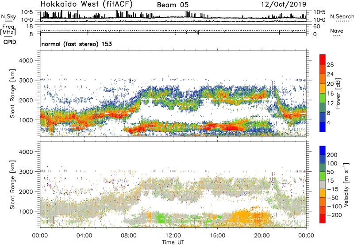The width and height of the screenshot is (354, 245).
Task: Click the '08:00' time axis tick label
Action: click(129, 236)
